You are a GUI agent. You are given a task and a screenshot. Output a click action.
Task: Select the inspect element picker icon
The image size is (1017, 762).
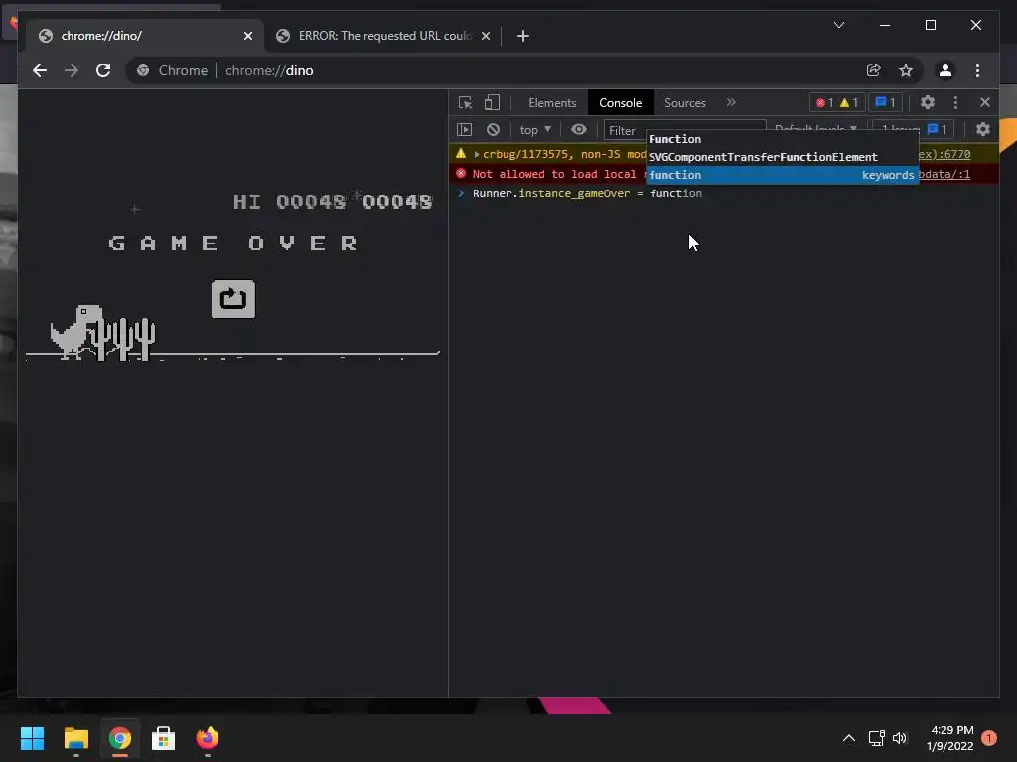tap(465, 102)
